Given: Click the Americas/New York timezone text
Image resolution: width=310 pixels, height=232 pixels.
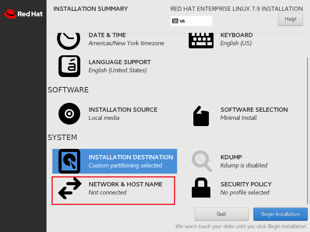Looking at the screenshot, I should click(x=126, y=43).
